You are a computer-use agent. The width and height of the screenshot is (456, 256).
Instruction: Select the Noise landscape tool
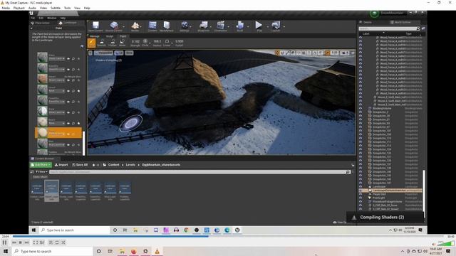click(123, 43)
